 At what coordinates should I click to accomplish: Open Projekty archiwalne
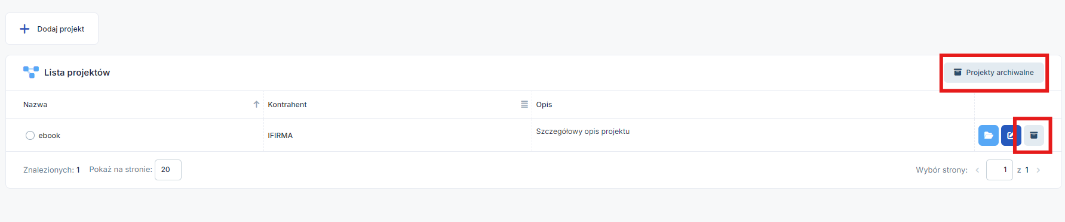tap(994, 73)
